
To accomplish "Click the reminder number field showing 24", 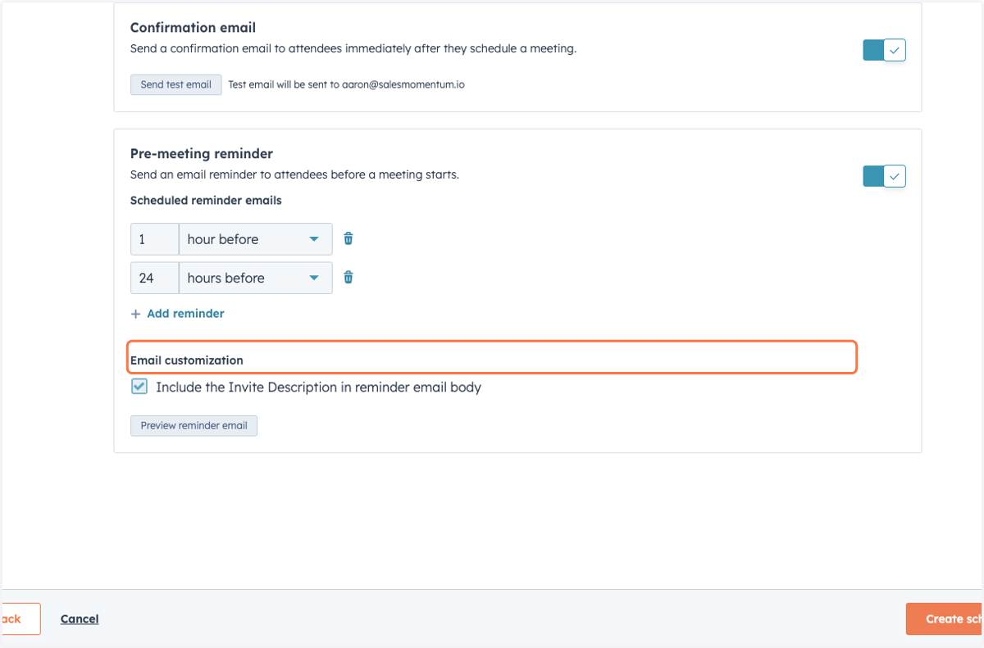I will pos(154,278).
